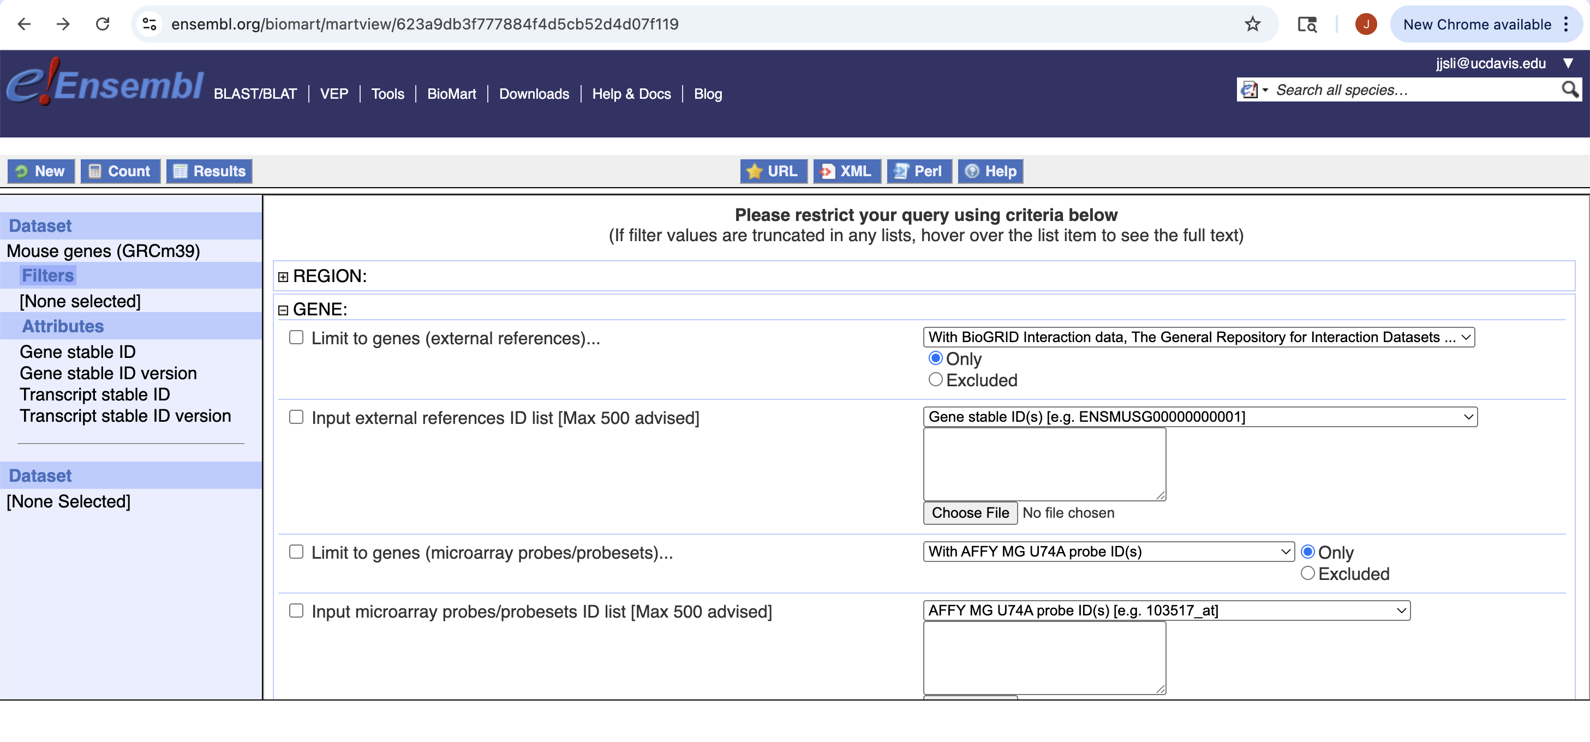Expand the REGION section

pos(283,277)
